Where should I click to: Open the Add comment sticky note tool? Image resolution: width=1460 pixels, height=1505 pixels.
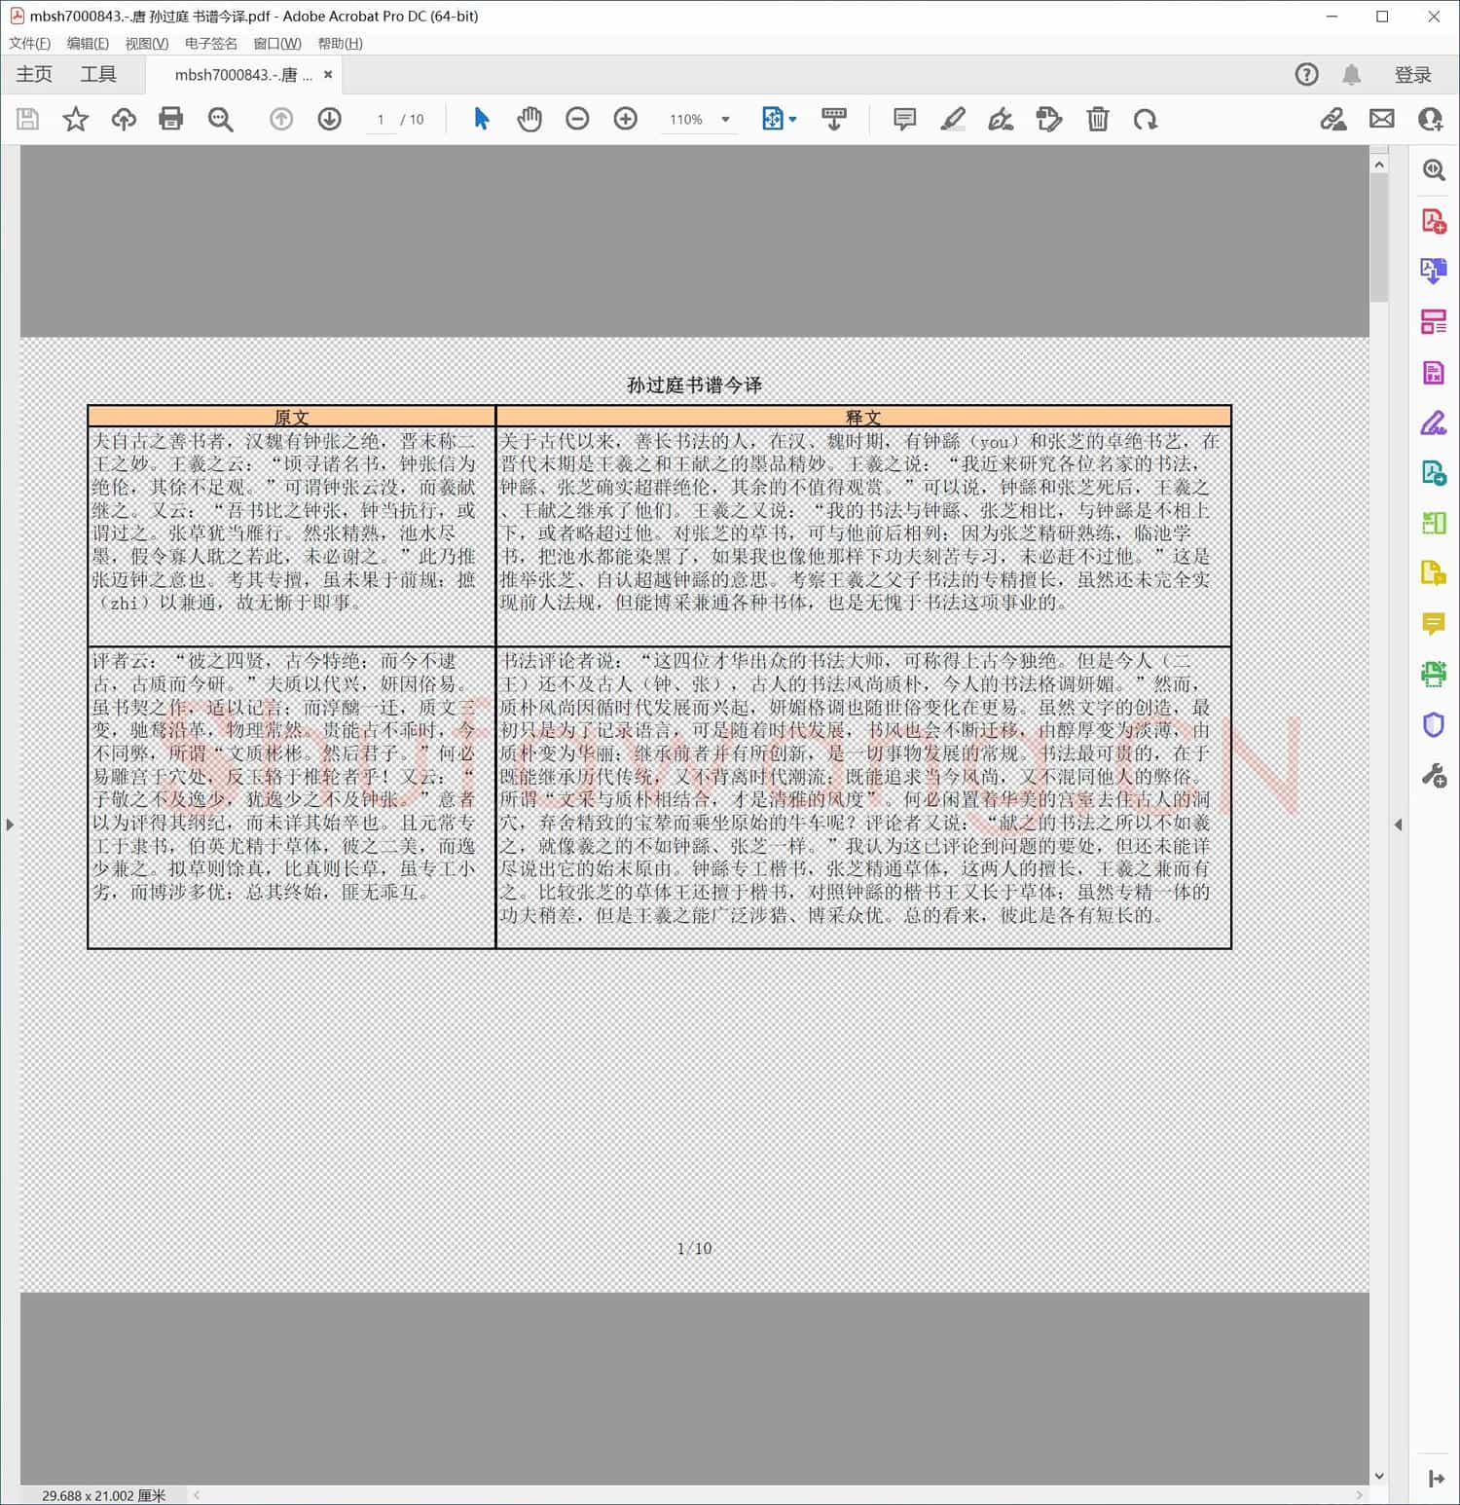tap(904, 119)
